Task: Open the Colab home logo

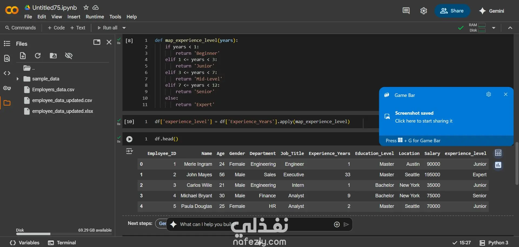Action: coord(12,11)
